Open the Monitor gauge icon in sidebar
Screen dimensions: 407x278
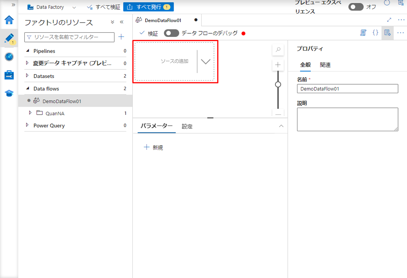coord(9,57)
